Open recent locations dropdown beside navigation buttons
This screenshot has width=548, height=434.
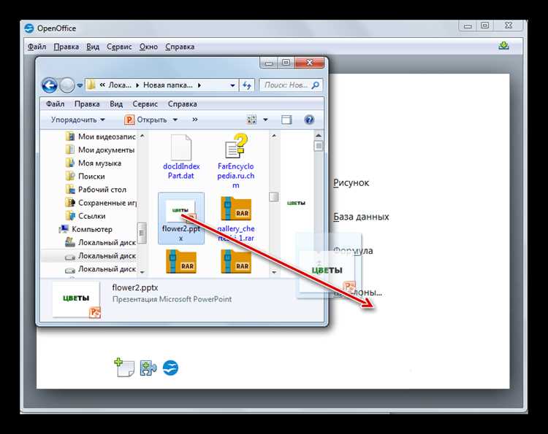pyautogui.click(x=80, y=85)
